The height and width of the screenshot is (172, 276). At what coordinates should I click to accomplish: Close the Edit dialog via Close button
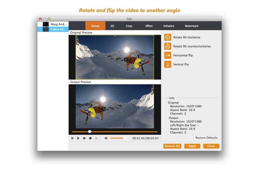(x=211, y=146)
